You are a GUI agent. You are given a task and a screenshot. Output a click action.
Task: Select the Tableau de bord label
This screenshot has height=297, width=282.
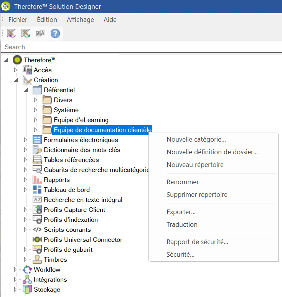coord(67,190)
